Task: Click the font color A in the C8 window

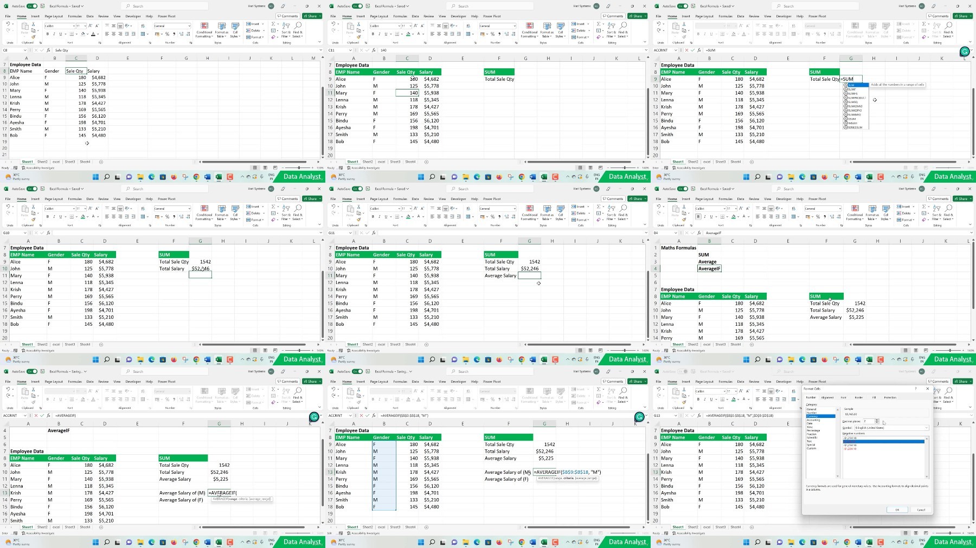Action: (x=93, y=34)
